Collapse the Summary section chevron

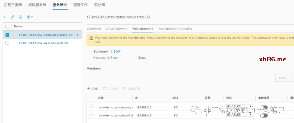pyautogui.click(x=91, y=52)
